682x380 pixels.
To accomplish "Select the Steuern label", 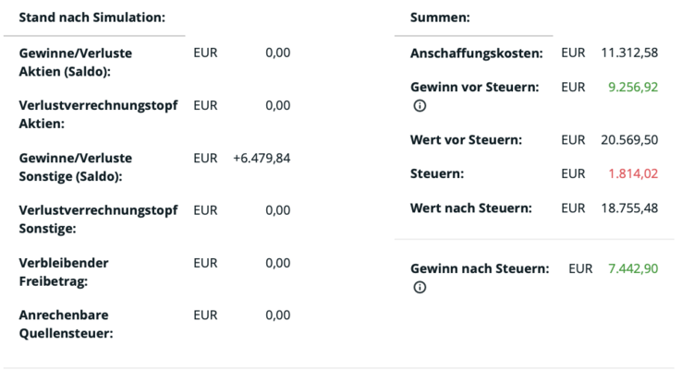I will [x=437, y=173].
